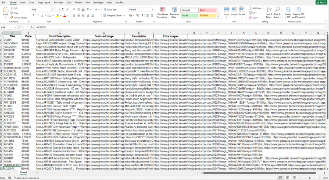Toggle Wrap Text
This screenshot has height=180, width=329.
click(110, 10)
